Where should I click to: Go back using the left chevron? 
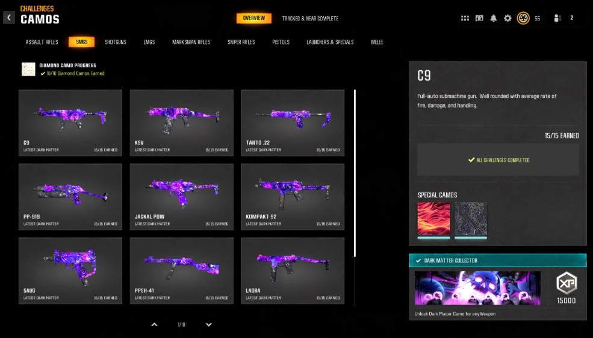tap(9, 18)
